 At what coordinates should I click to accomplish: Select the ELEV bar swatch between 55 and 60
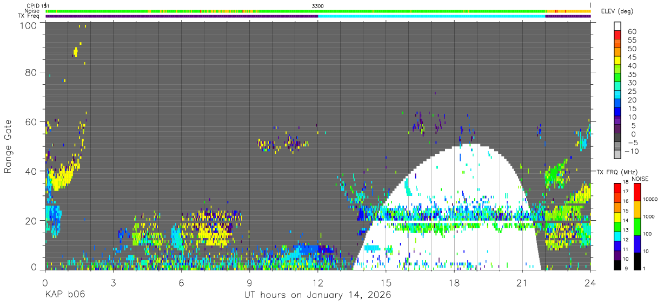tap(617, 36)
